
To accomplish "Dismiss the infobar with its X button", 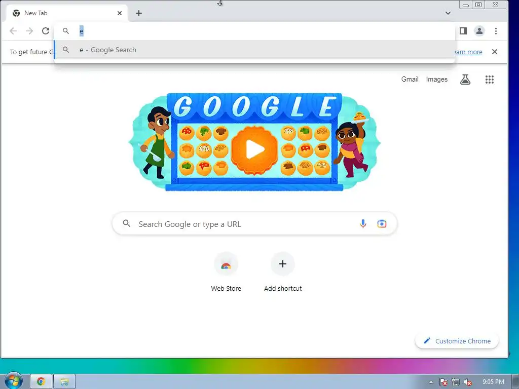I will tap(495, 52).
